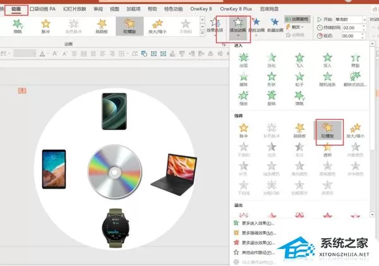Select the Spin (陀螺旋) emphasis effect in dropdown
The height and width of the screenshot is (266, 379).
(x=327, y=130)
